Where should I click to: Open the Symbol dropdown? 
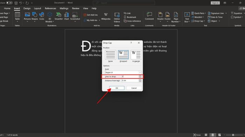237,17
